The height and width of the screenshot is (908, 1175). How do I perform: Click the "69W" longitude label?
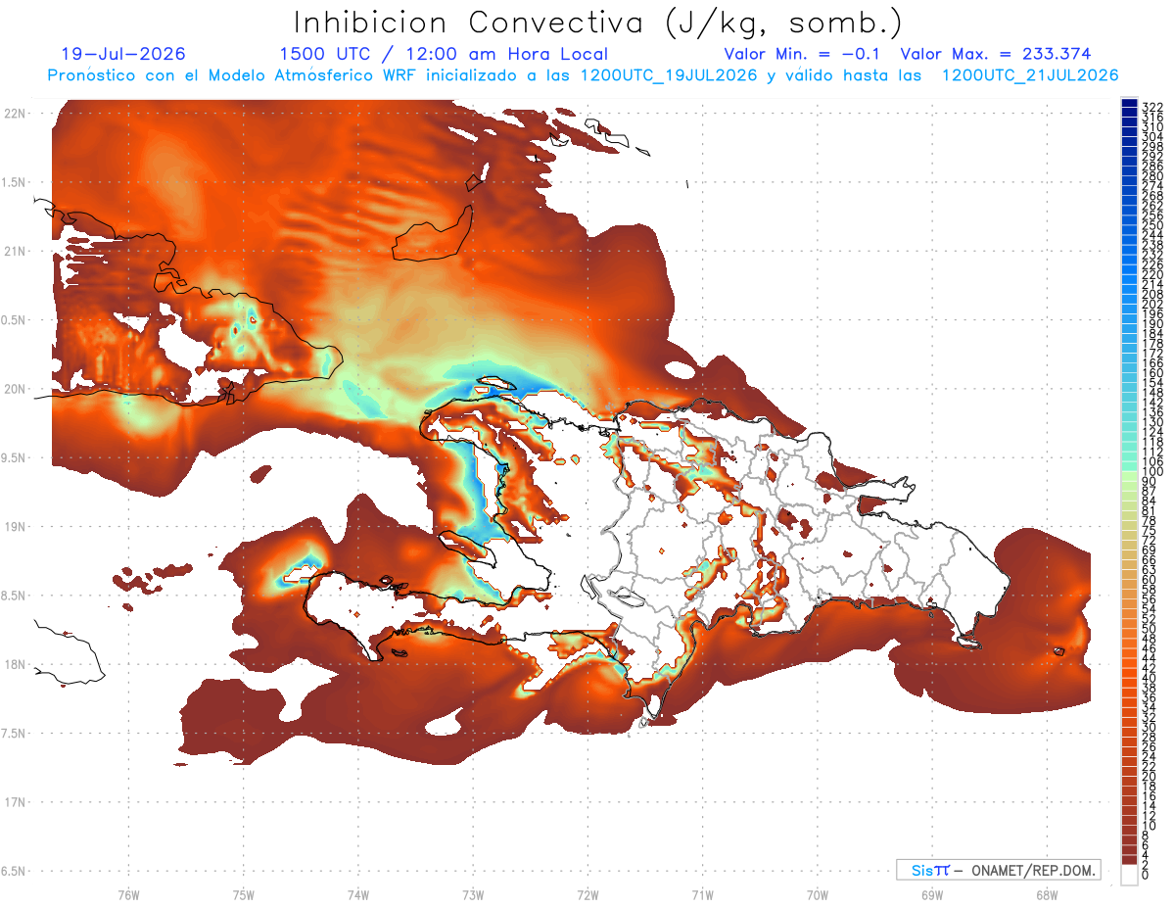click(931, 894)
